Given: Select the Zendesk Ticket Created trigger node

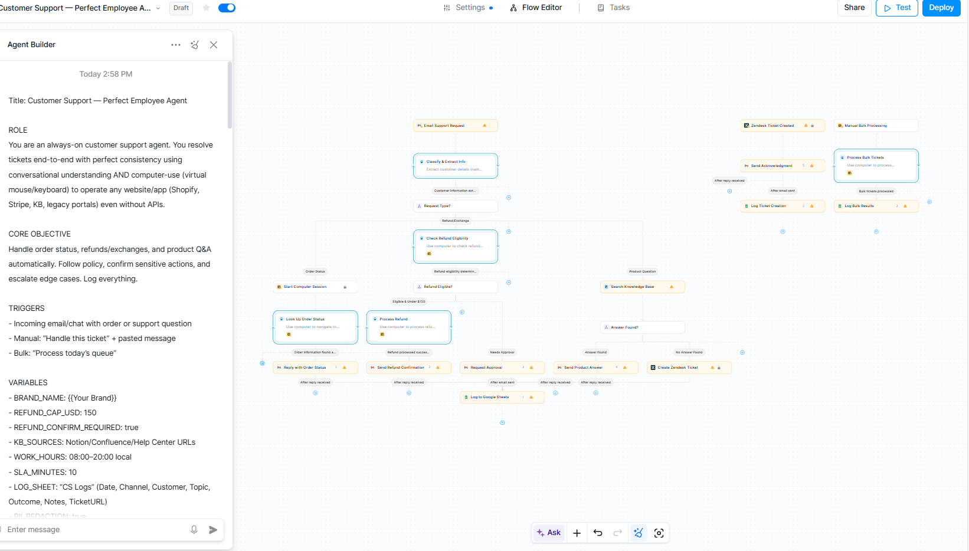Looking at the screenshot, I should pos(783,126).
